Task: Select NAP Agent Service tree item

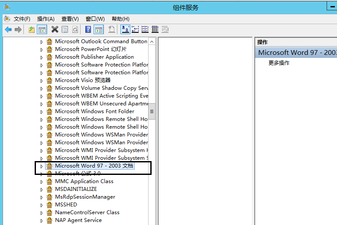Action: [78, 220]
